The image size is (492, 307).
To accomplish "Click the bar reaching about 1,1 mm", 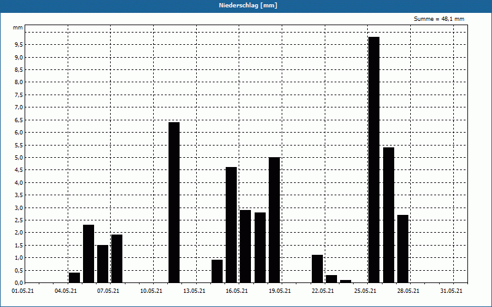I will [x=317, y=269].
